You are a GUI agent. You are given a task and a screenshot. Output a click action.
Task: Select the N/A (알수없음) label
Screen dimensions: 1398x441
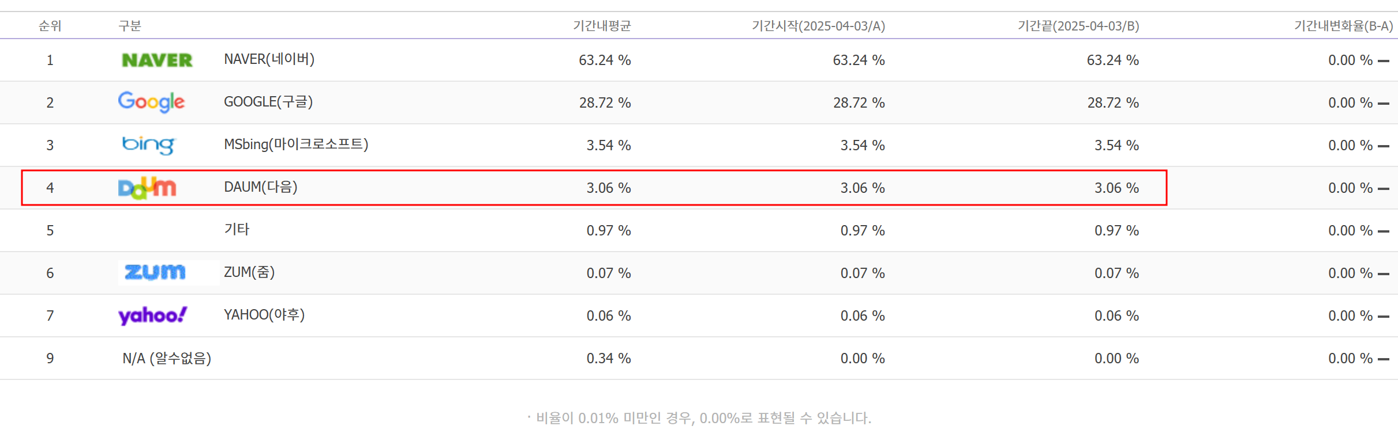[167, 359]
